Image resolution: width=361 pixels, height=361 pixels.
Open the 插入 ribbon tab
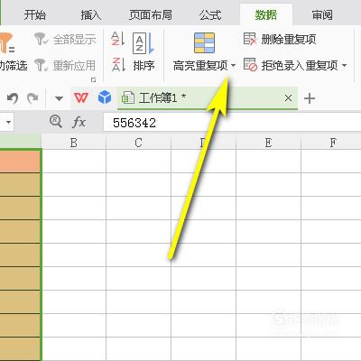[91, 14]
